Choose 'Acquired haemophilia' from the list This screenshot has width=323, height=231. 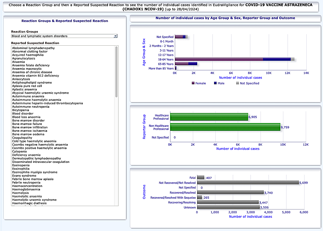[28, 55]
